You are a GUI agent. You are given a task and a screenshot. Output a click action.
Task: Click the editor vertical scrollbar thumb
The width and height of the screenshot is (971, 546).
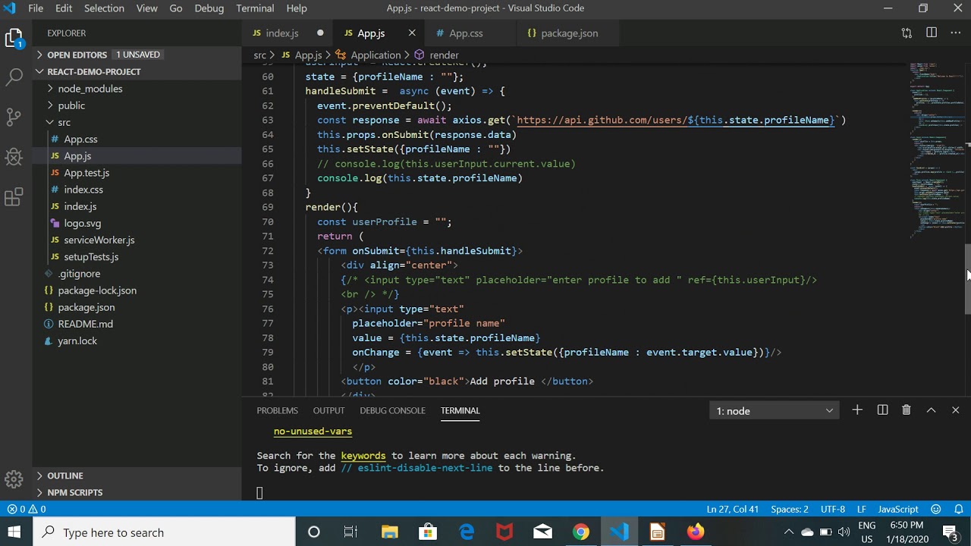pos(967,279)
